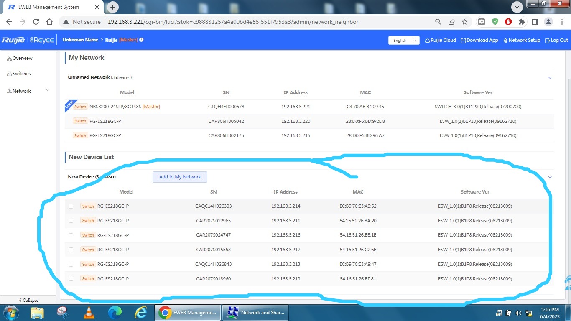Go to Switches in the sidebar
Viewport: 571px width, 321px height.
(19, 74)
